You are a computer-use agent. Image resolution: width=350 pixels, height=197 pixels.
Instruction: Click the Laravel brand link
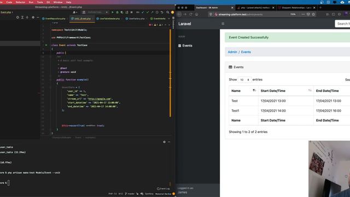pyautogui.click(x=185, y=24)
